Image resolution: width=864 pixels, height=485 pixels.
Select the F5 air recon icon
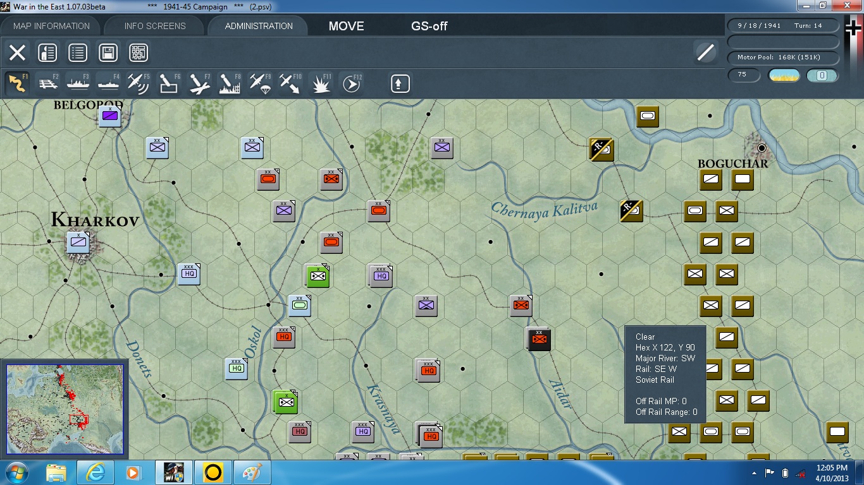click(139, 83)
